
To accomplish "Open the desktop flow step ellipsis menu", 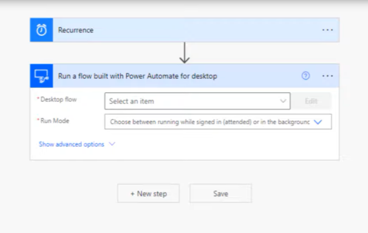I will pyautogui.click(x=327, y=76).
